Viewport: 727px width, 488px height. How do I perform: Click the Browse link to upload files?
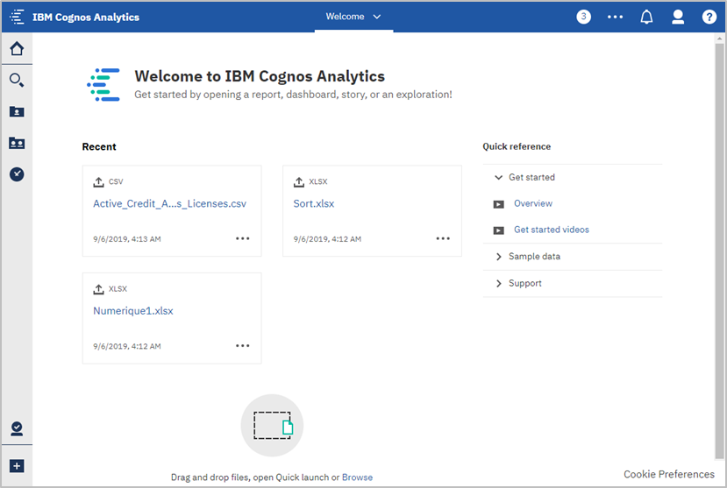pyautogui.click(x=357, y=477)
